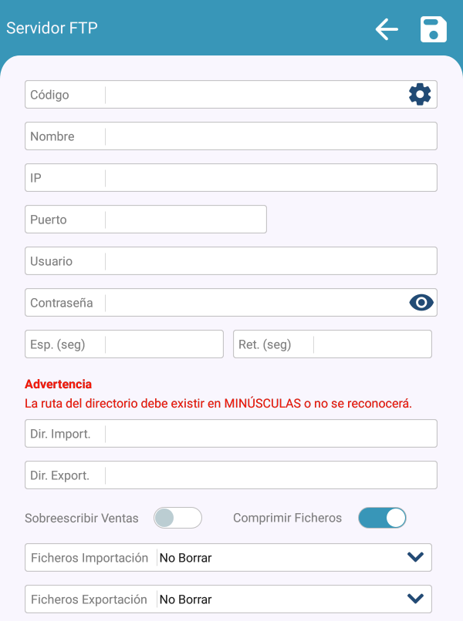Screen dimensions: 463x621
Task: Disable the Comprimir Ficheros switch
Action: tap(382, 518)
